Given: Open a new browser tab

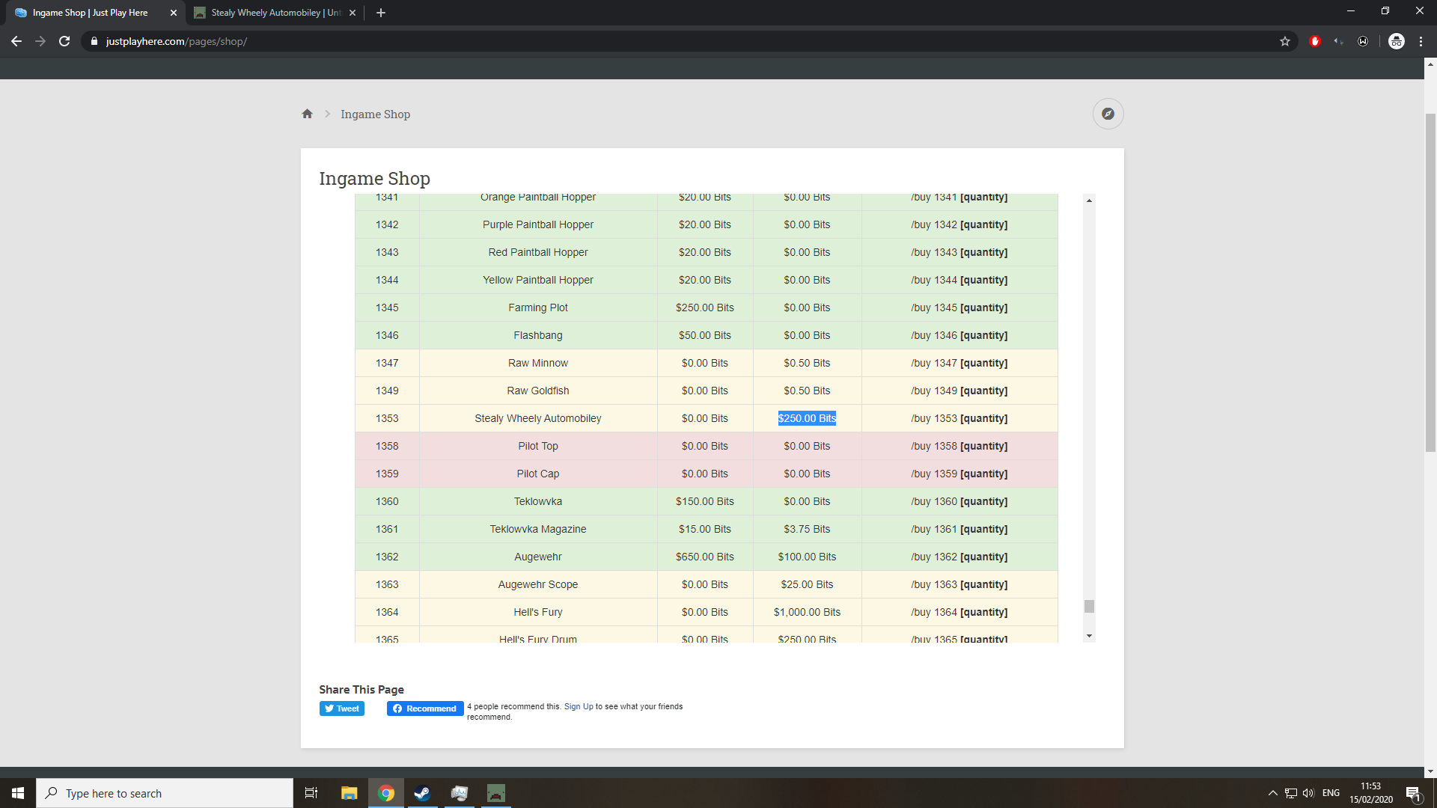Looking at the screenshot, I should tap(381, 13).
